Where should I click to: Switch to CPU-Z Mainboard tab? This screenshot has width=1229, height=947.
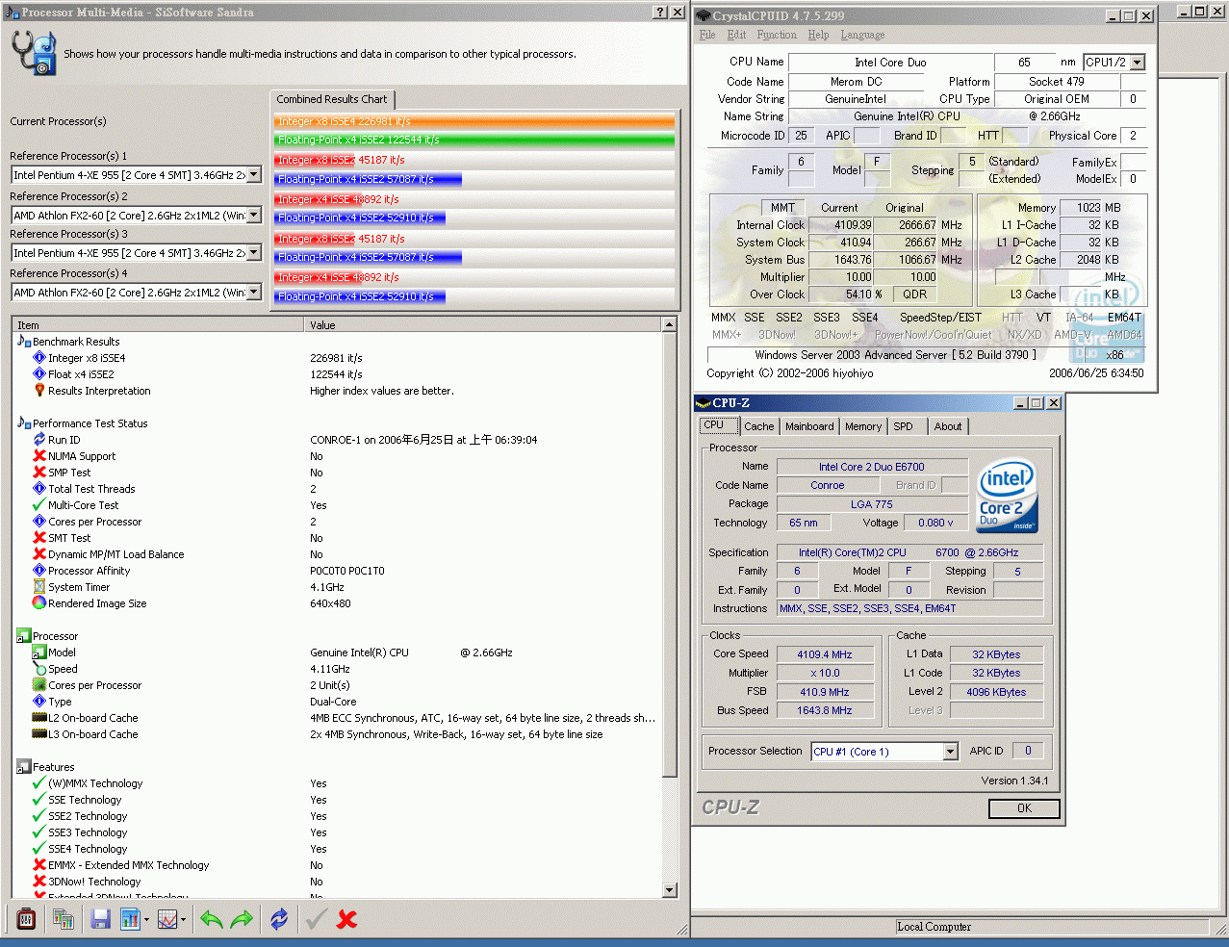coord(809,426)
